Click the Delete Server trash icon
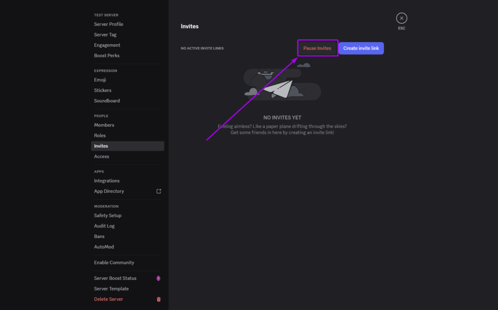 158,299
